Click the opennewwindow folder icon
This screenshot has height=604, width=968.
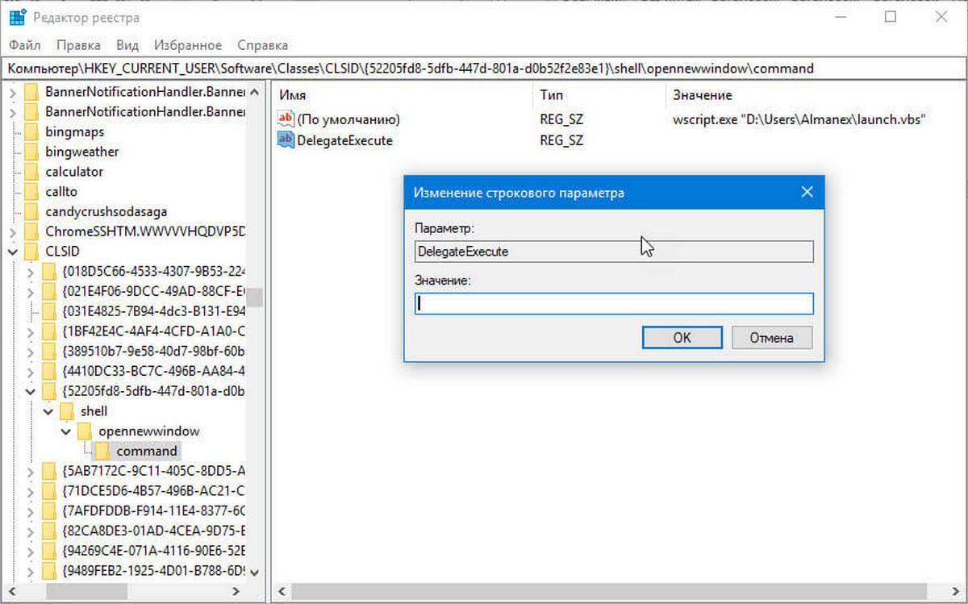click(83, 431)
